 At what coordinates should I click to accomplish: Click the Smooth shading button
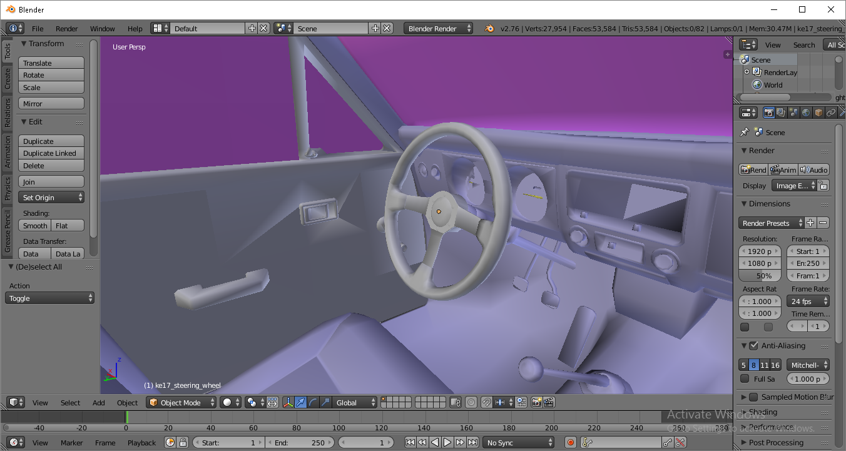(x=35, y=226)
